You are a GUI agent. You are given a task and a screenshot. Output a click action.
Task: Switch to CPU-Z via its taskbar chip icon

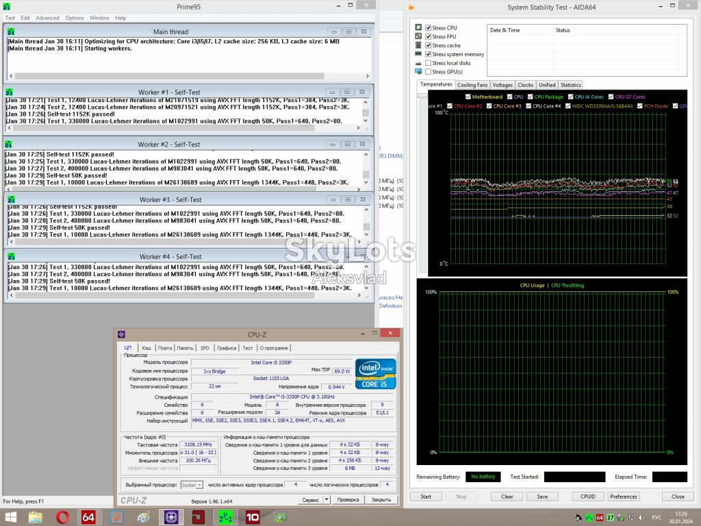point(170,518)
